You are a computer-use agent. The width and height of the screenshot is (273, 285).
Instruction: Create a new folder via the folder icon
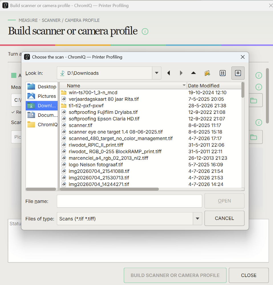click(x=207, y=73)
